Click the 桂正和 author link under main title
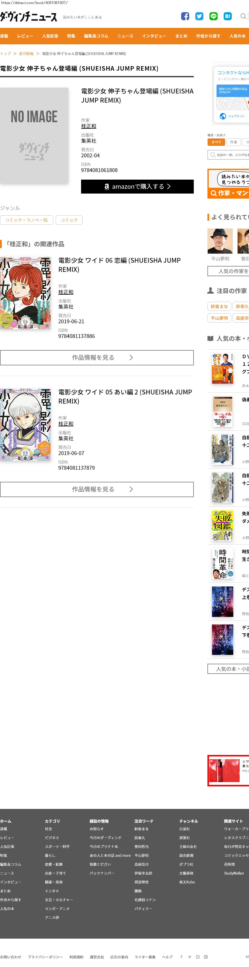Image resolution: width=249 pixels, height=967 pixels. pyautogui.click(x=89, y=126)
